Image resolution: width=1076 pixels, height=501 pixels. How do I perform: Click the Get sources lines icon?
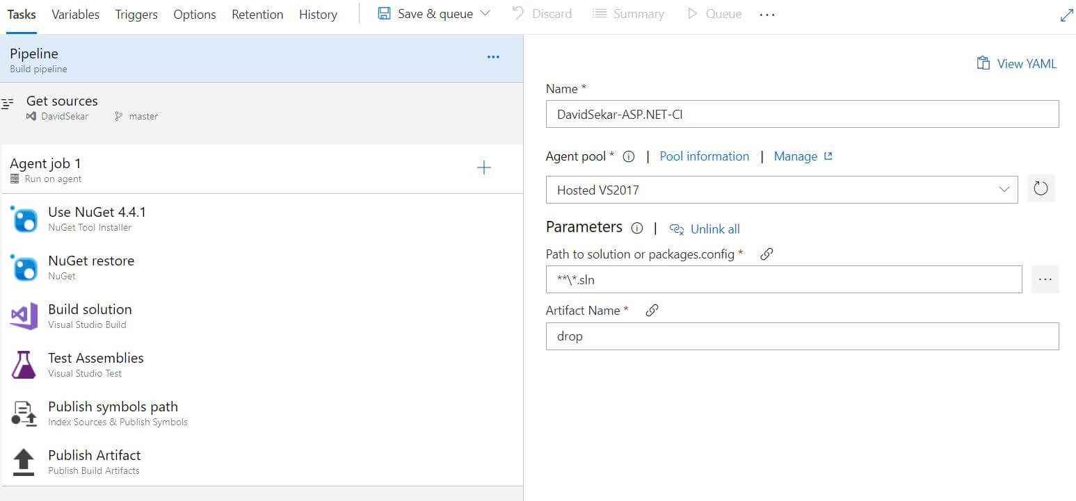pyautogui.click(x=8, y=104)
